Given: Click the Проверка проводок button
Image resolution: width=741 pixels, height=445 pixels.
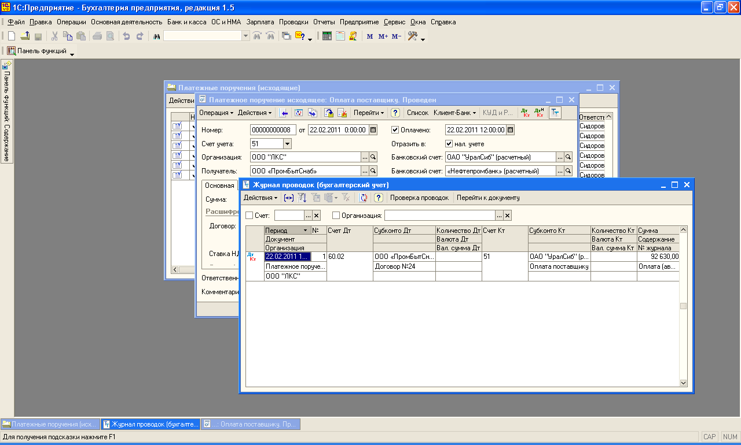Looking at the screenshot, I should tap(419, 198).
